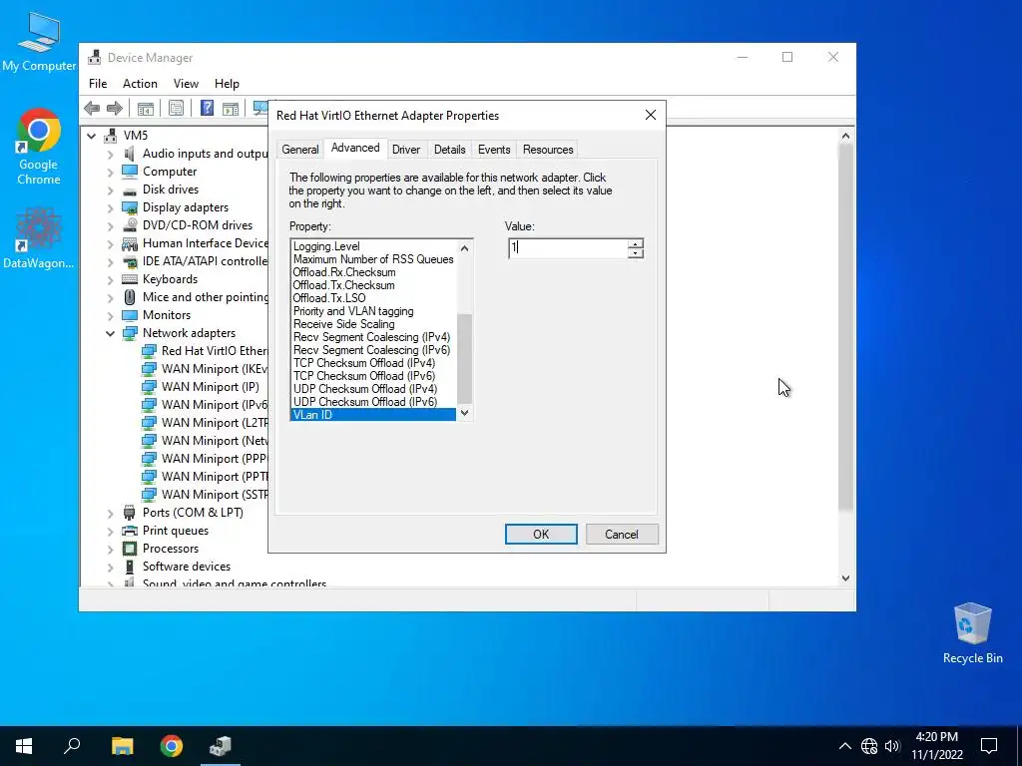The height and width of the screenshot is (766, 1022).
Task: Expand the Disk drives node
Action: [110, 191]
